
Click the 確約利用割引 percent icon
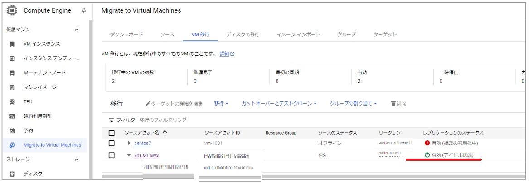12,116
